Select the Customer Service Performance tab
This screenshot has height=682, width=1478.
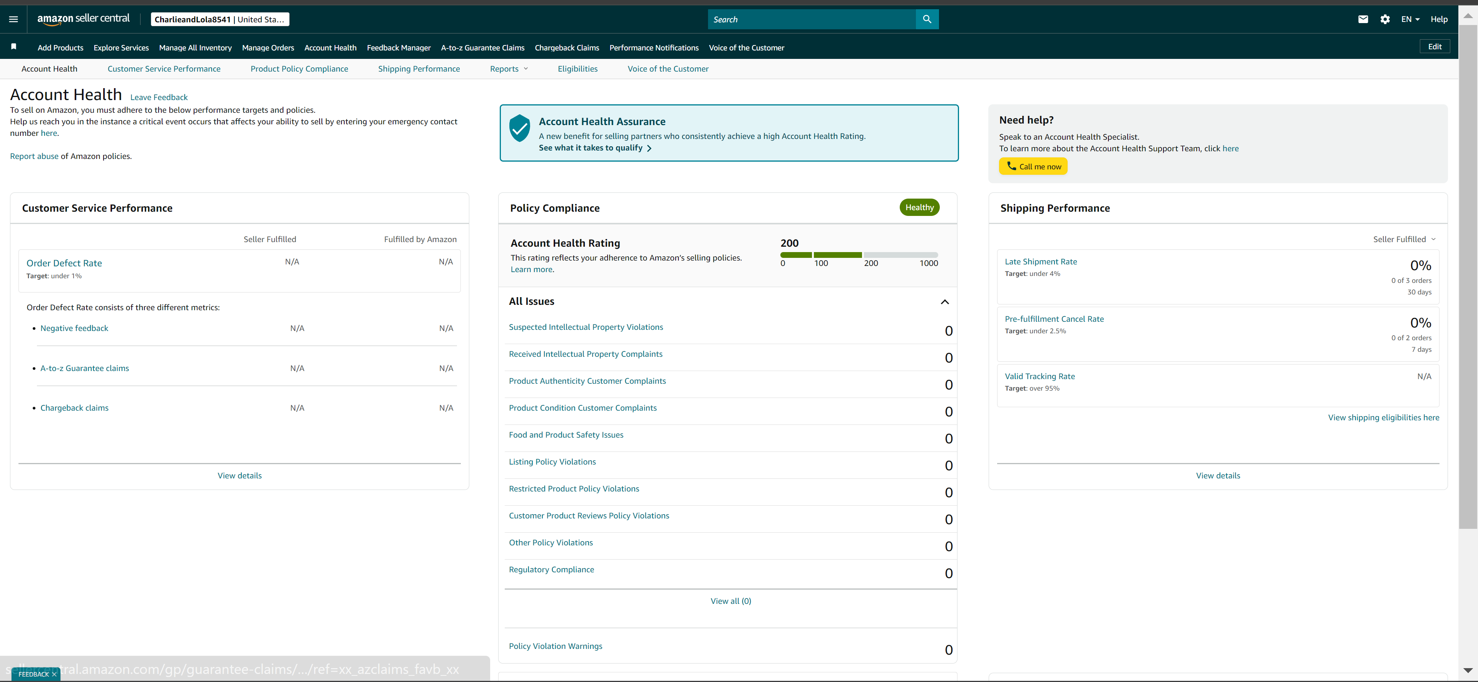tap(164, 69)
